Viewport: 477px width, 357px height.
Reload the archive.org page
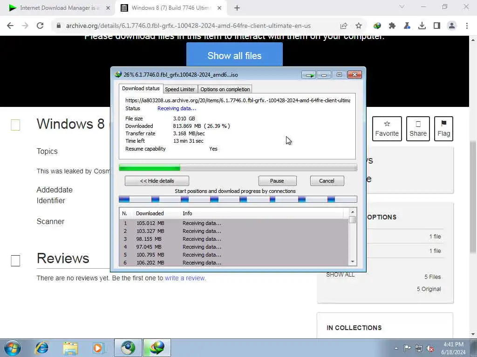tap(40, 26)
